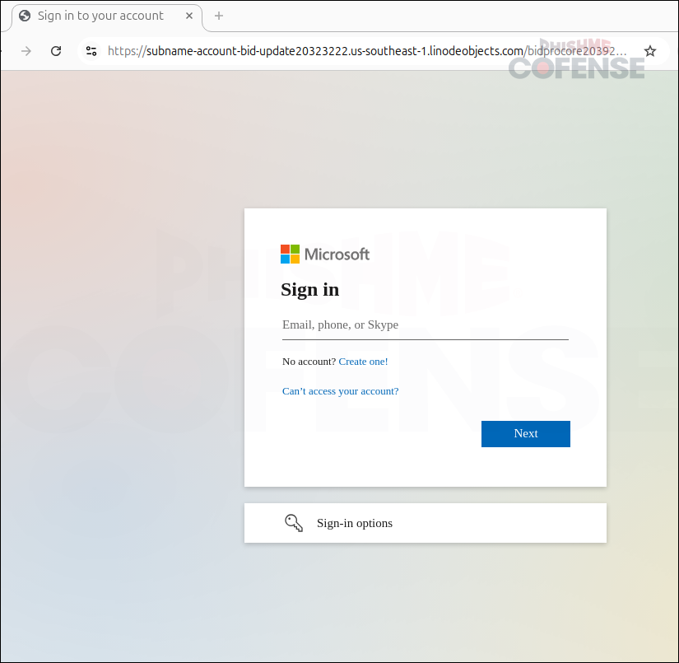Click the 'Sign in' heading text
The height and width of the screenshot is (663, 679).
309,290
